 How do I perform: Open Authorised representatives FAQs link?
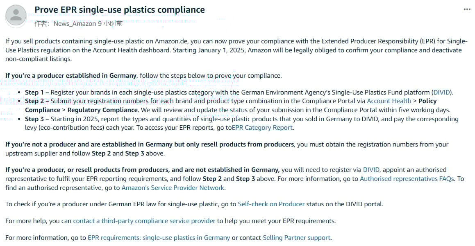pos(407,179)
